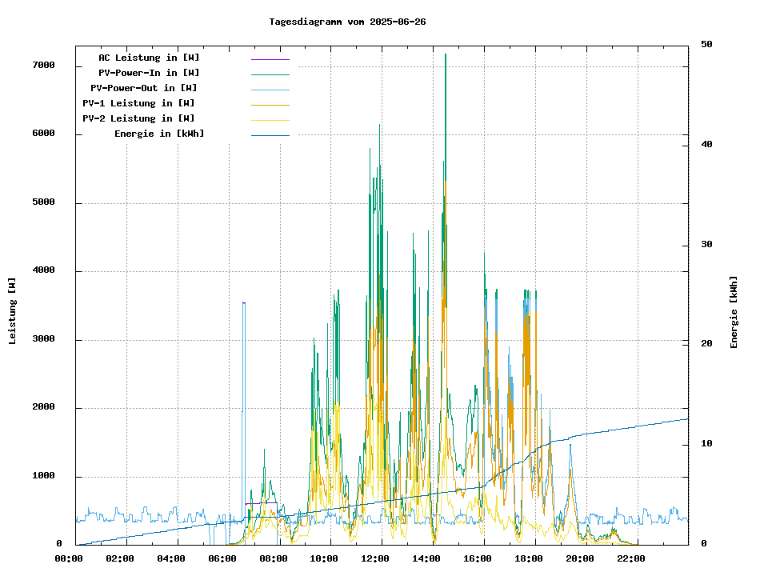Click the 7000 value on power axis
Image resolution: width=768 pixels, height=576 pixels.
coord(44,65)
